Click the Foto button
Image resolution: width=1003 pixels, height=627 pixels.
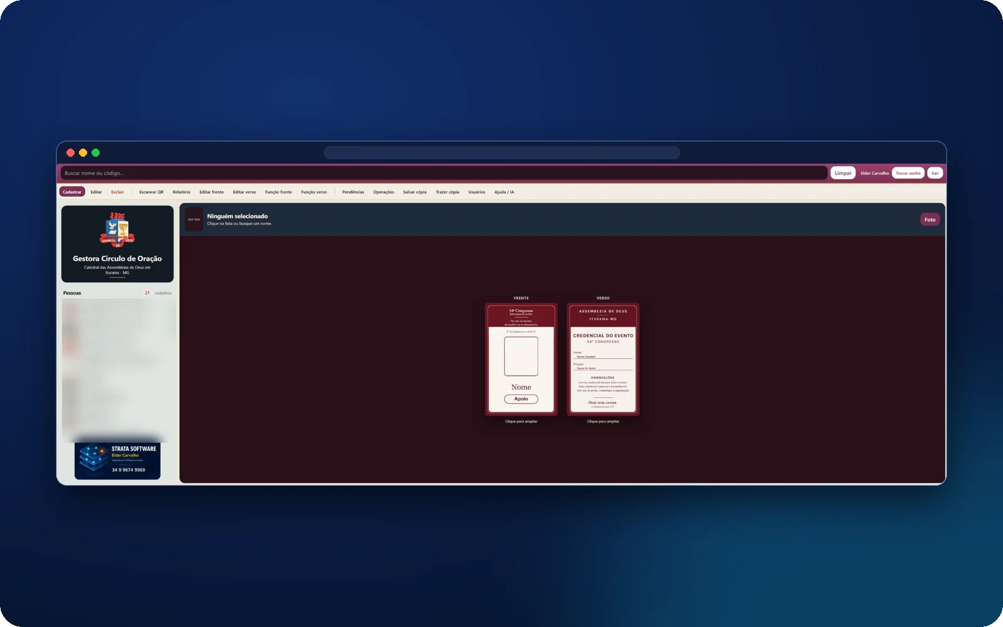(x=930, y=219)
